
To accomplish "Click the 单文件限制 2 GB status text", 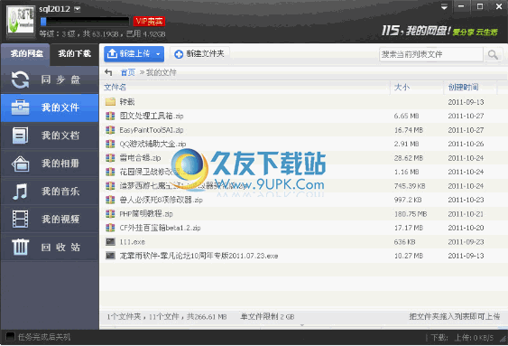I will (267, 316).
